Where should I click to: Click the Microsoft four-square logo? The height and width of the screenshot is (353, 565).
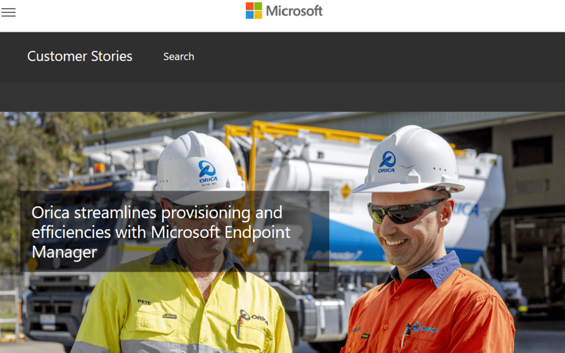point(254,10)
